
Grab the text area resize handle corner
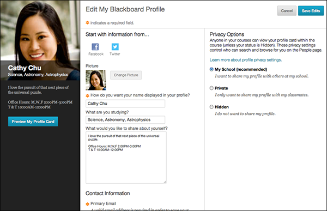click(x=165, y=182)
